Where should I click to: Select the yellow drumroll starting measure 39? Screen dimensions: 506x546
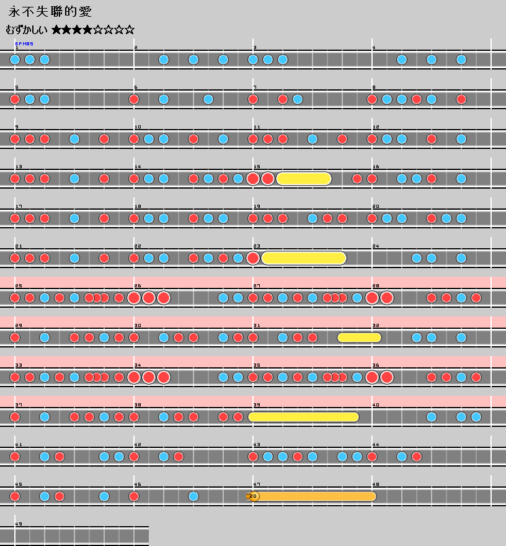(x=303, y=417)
